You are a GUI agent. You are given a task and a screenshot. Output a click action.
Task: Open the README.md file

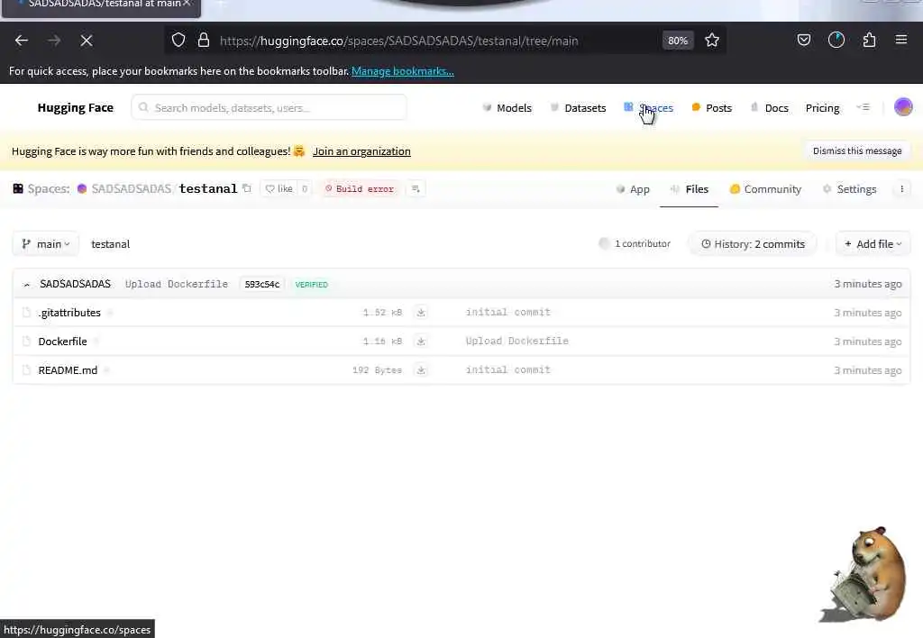point(68,370)
